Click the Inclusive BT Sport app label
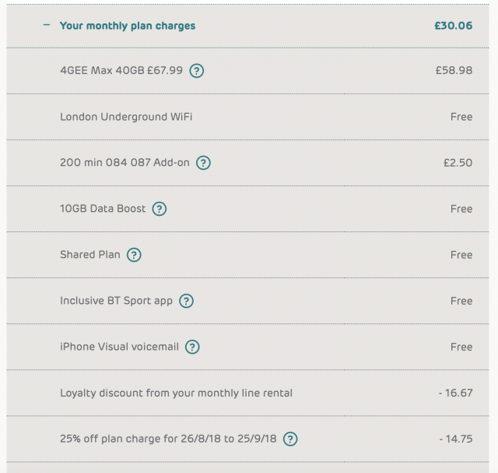Screen dimensions: 498x473 pyautogui.click(x=116, y=301)
